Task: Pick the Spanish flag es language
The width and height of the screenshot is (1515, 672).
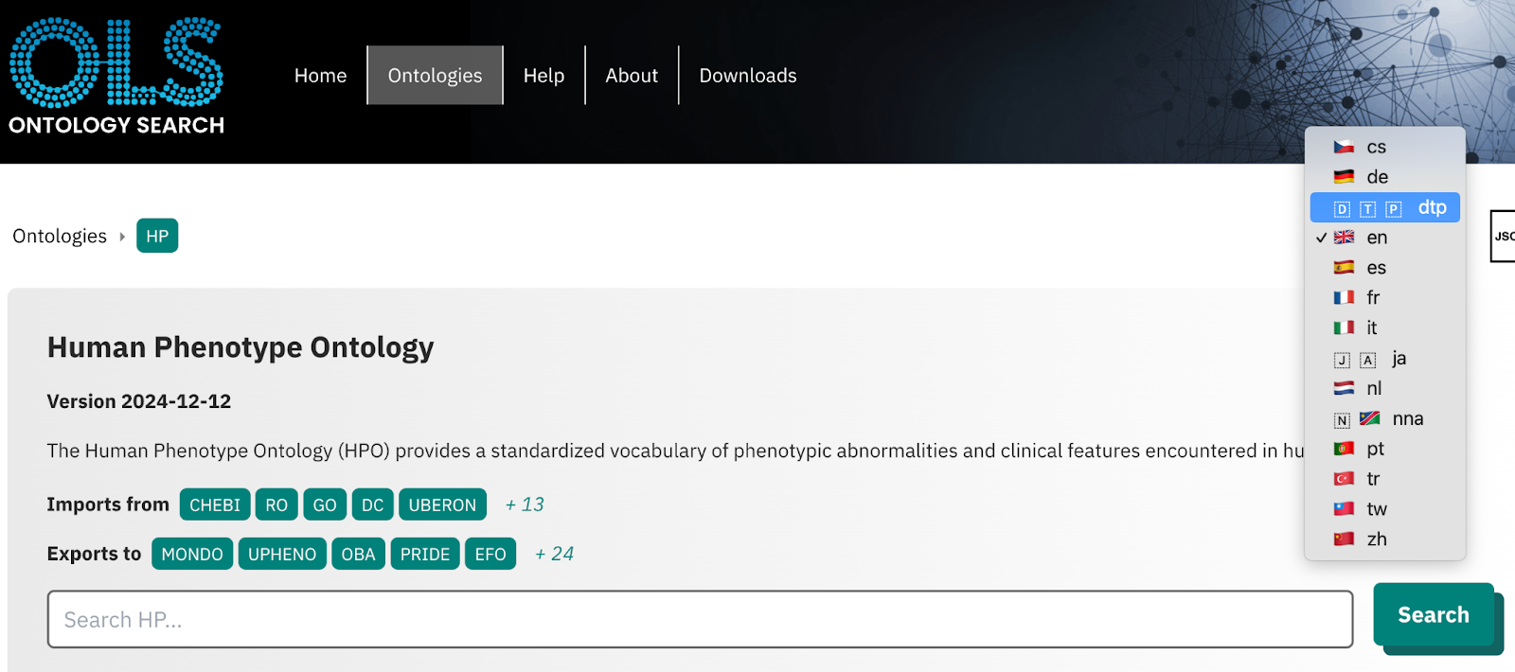Action: pyautogui.click(x=1384, y=268)
